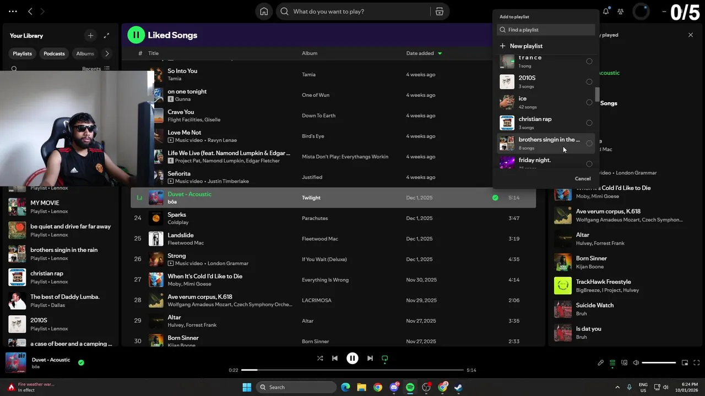Image resolution: width=705 pixels, height=396 pixels.
Task: Go to Spotify Home via house icon
Action: 264,12
